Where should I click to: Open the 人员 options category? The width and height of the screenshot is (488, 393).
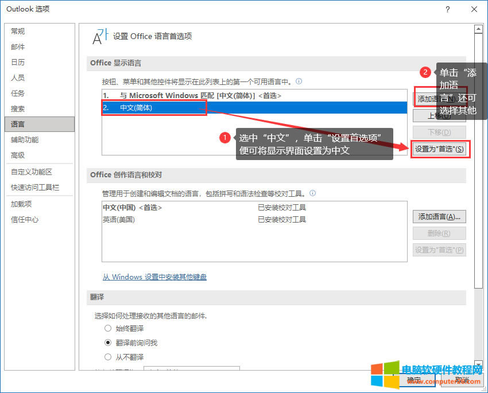pyautogui.click(x=40, y=77)
